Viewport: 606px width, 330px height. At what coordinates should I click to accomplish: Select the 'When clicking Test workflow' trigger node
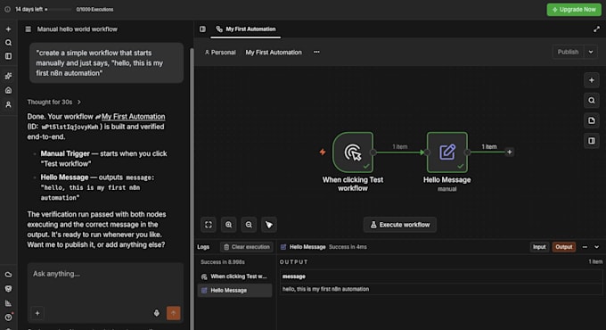coord(353,152)
